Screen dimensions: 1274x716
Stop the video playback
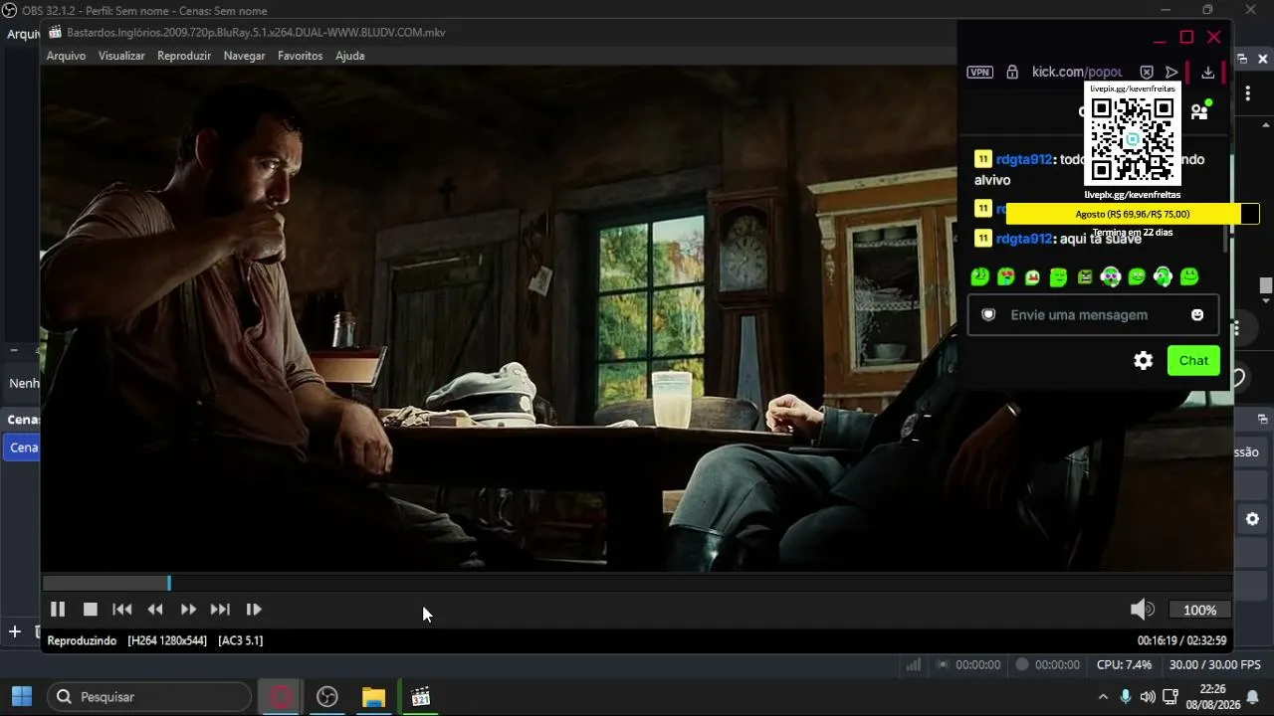91,610
